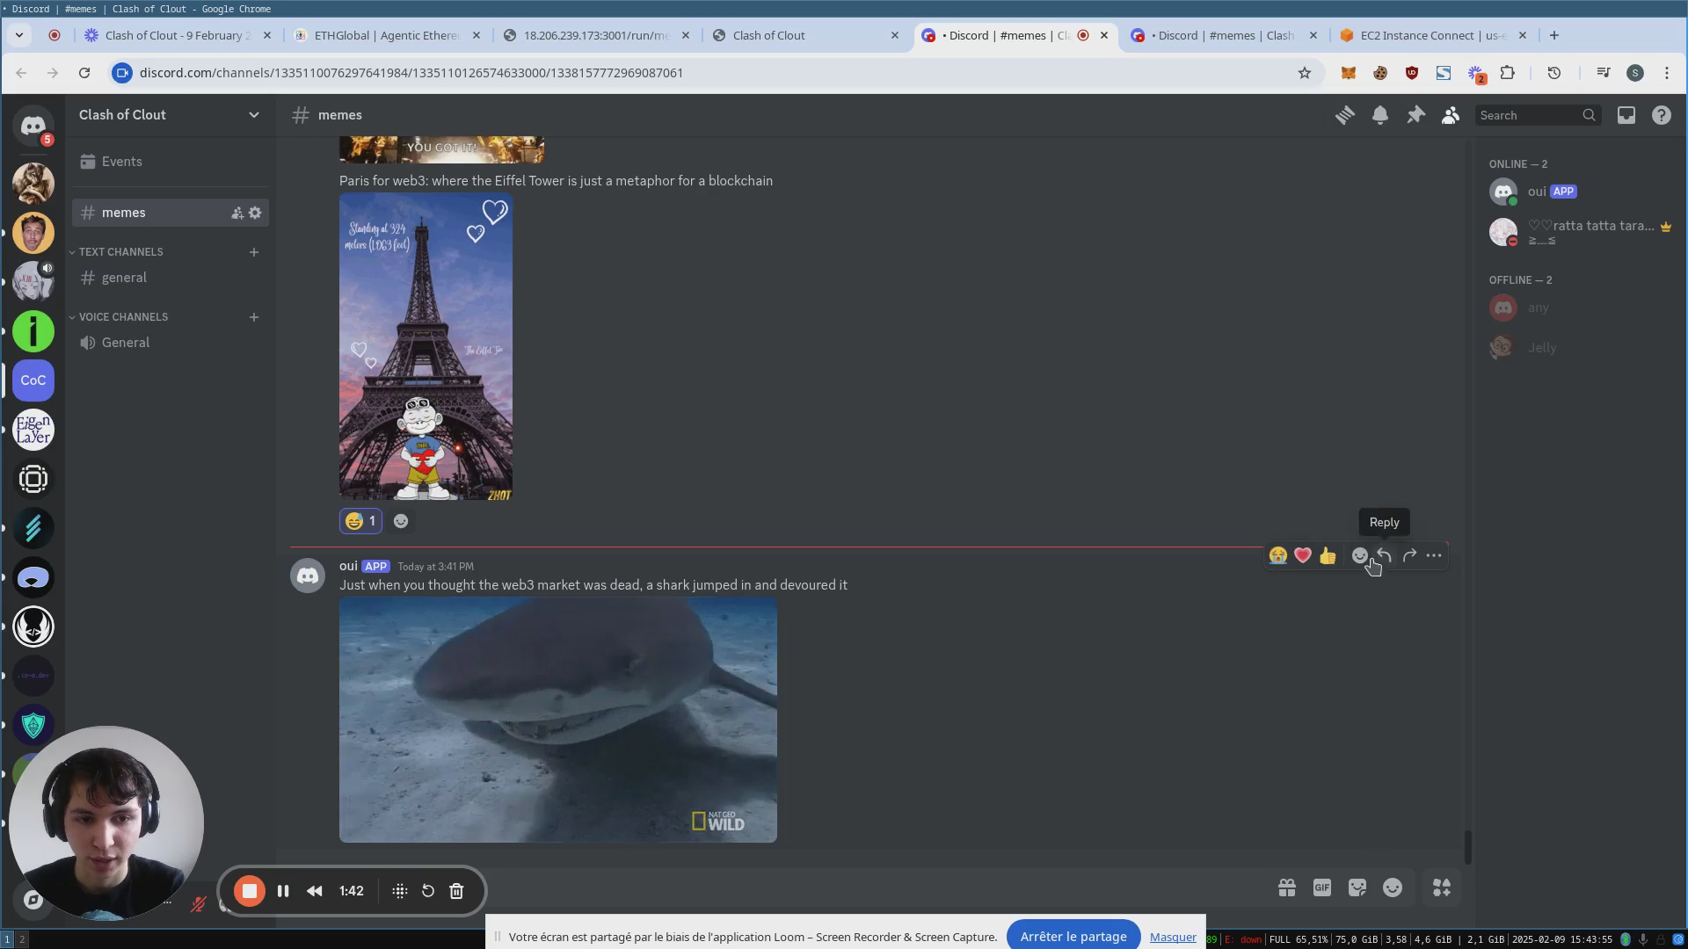
Task: Open shark GIF image
Action: pyautogui.click(x=558, y=720)
